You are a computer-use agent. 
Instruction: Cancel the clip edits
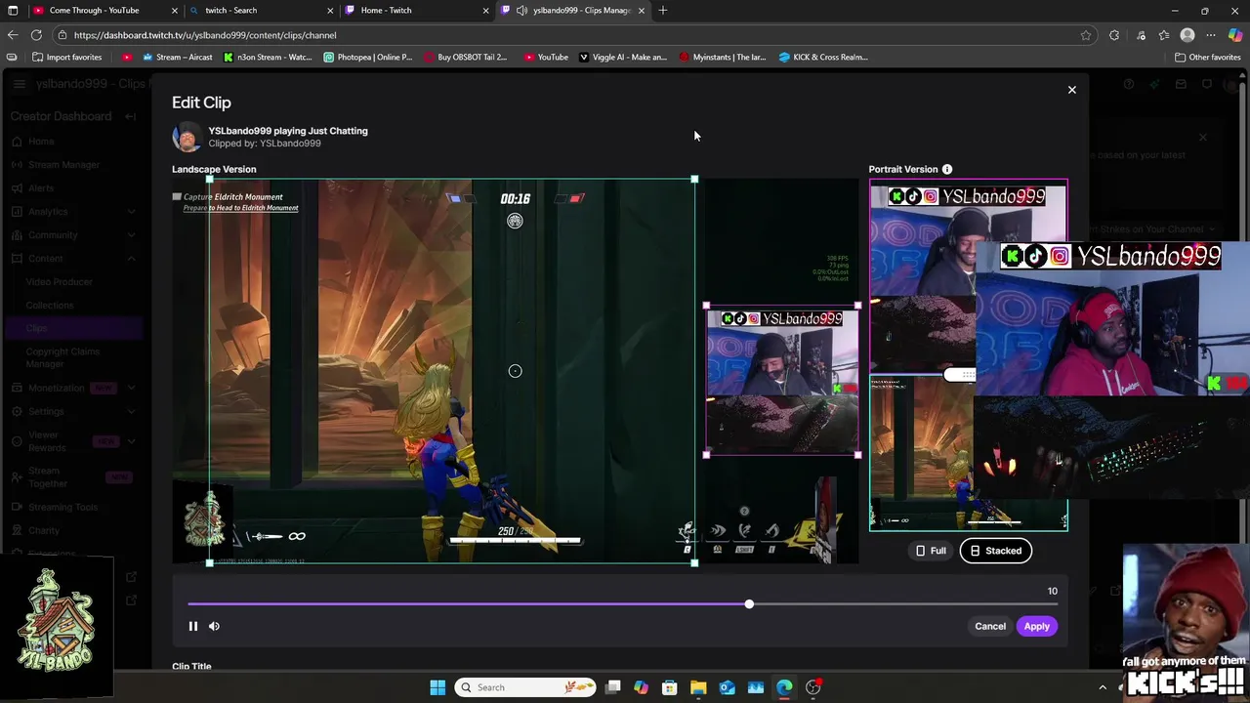pyautogui.click(x=989, y=626)
